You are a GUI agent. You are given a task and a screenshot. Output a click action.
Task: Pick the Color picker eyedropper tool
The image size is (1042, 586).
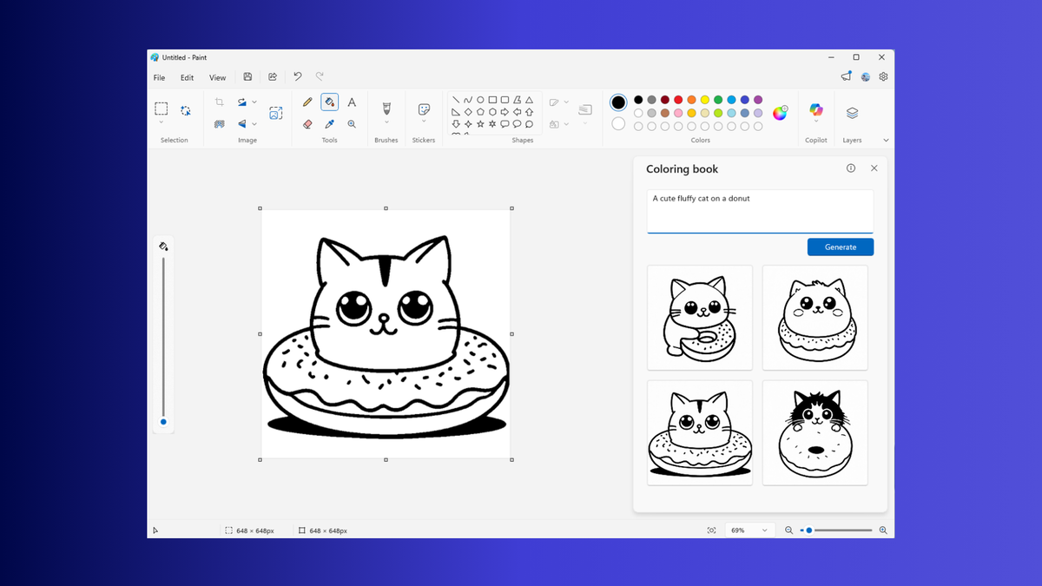pyautogui.click(x=329, y=125)
